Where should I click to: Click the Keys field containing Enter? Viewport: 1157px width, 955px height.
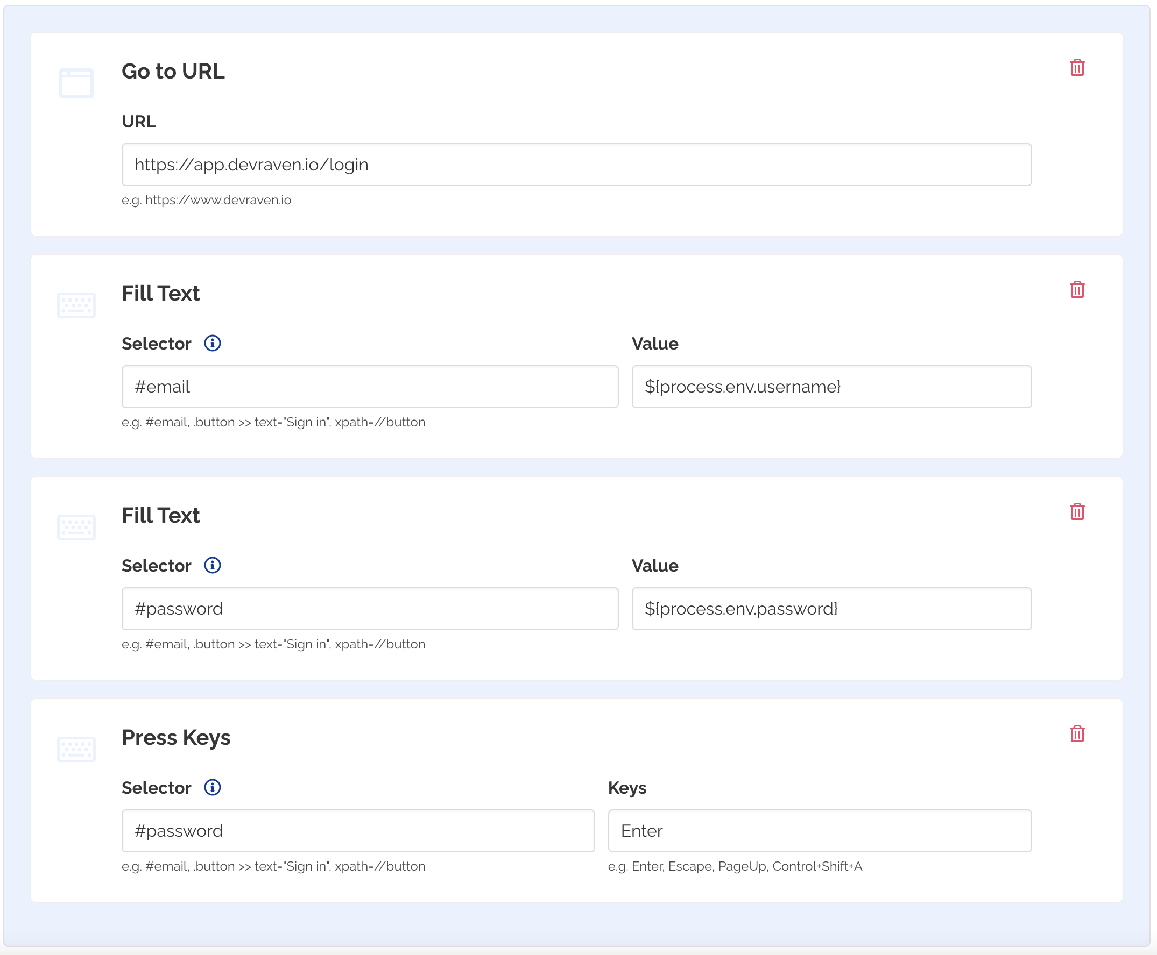pyautogui.click(x=820, y=831)
